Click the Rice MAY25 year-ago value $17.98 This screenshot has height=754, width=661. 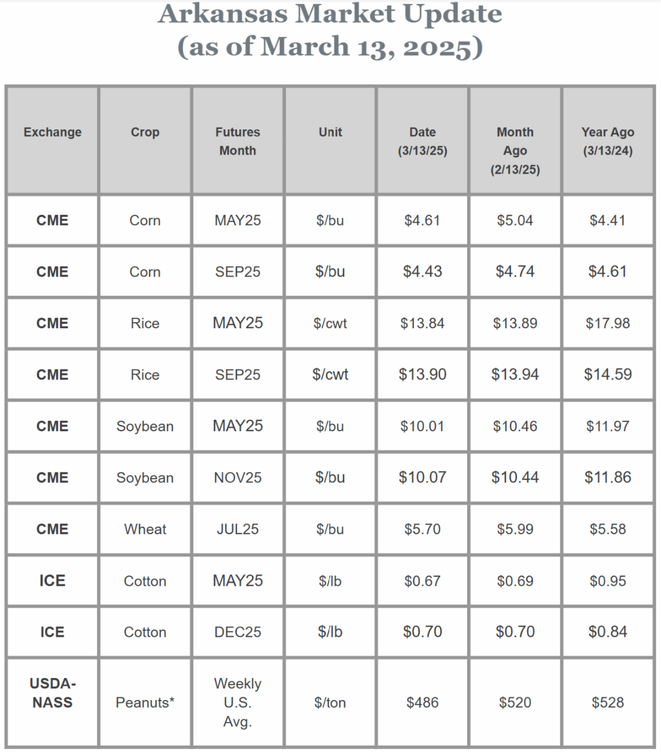(608, 323)
